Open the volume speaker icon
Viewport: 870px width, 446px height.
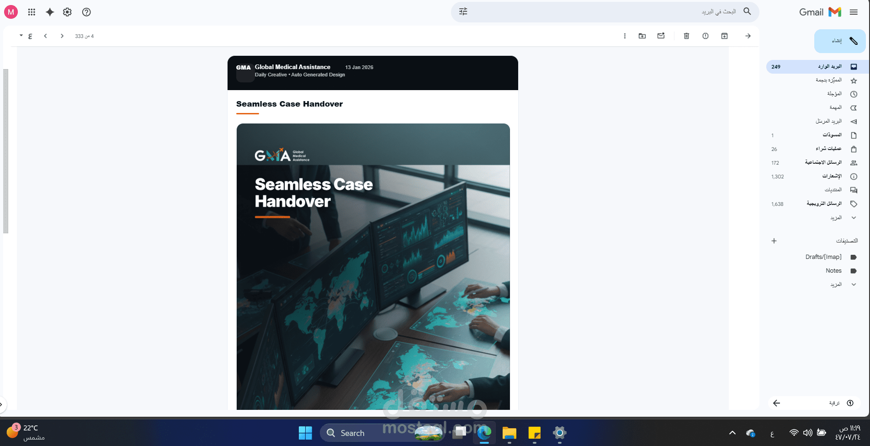coord(807,433)
